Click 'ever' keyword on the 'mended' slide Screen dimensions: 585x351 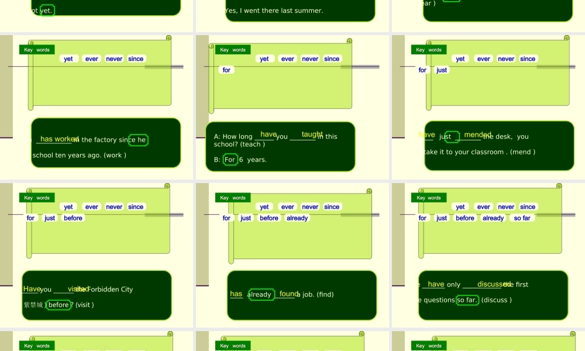[484, 59]
